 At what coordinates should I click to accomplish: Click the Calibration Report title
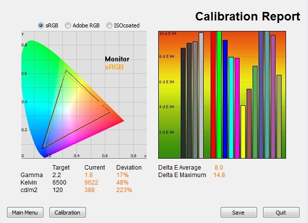(x=248, y=16)
